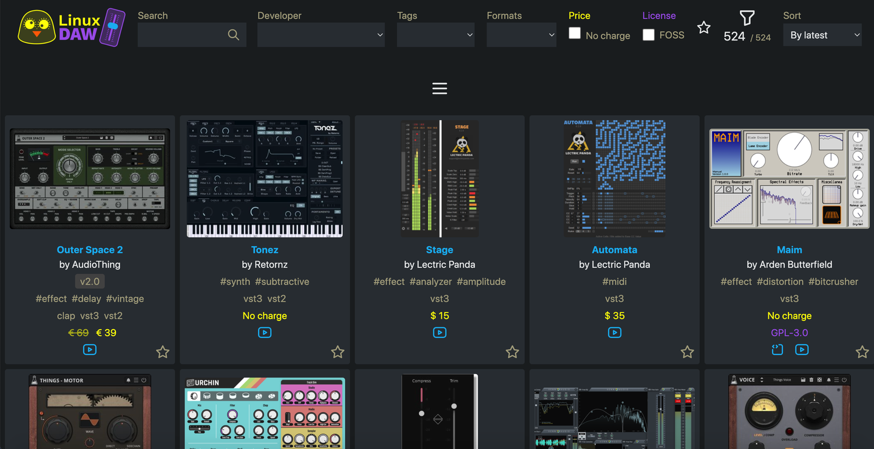The height and width of the screenshot is (449, 874).
Task: Check the FOSS license checkbox
Action: click(648, 35)
